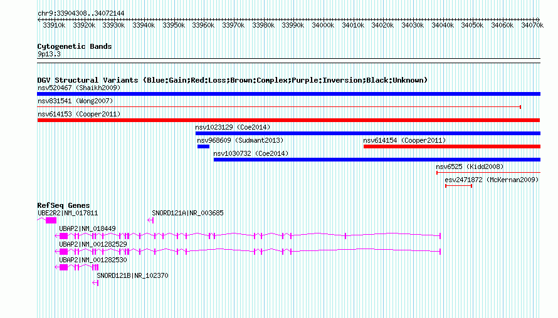This screenshot has width=558, height=318.
Task: Click the 34020k ruler tick label
Action: tap(382, 25)
